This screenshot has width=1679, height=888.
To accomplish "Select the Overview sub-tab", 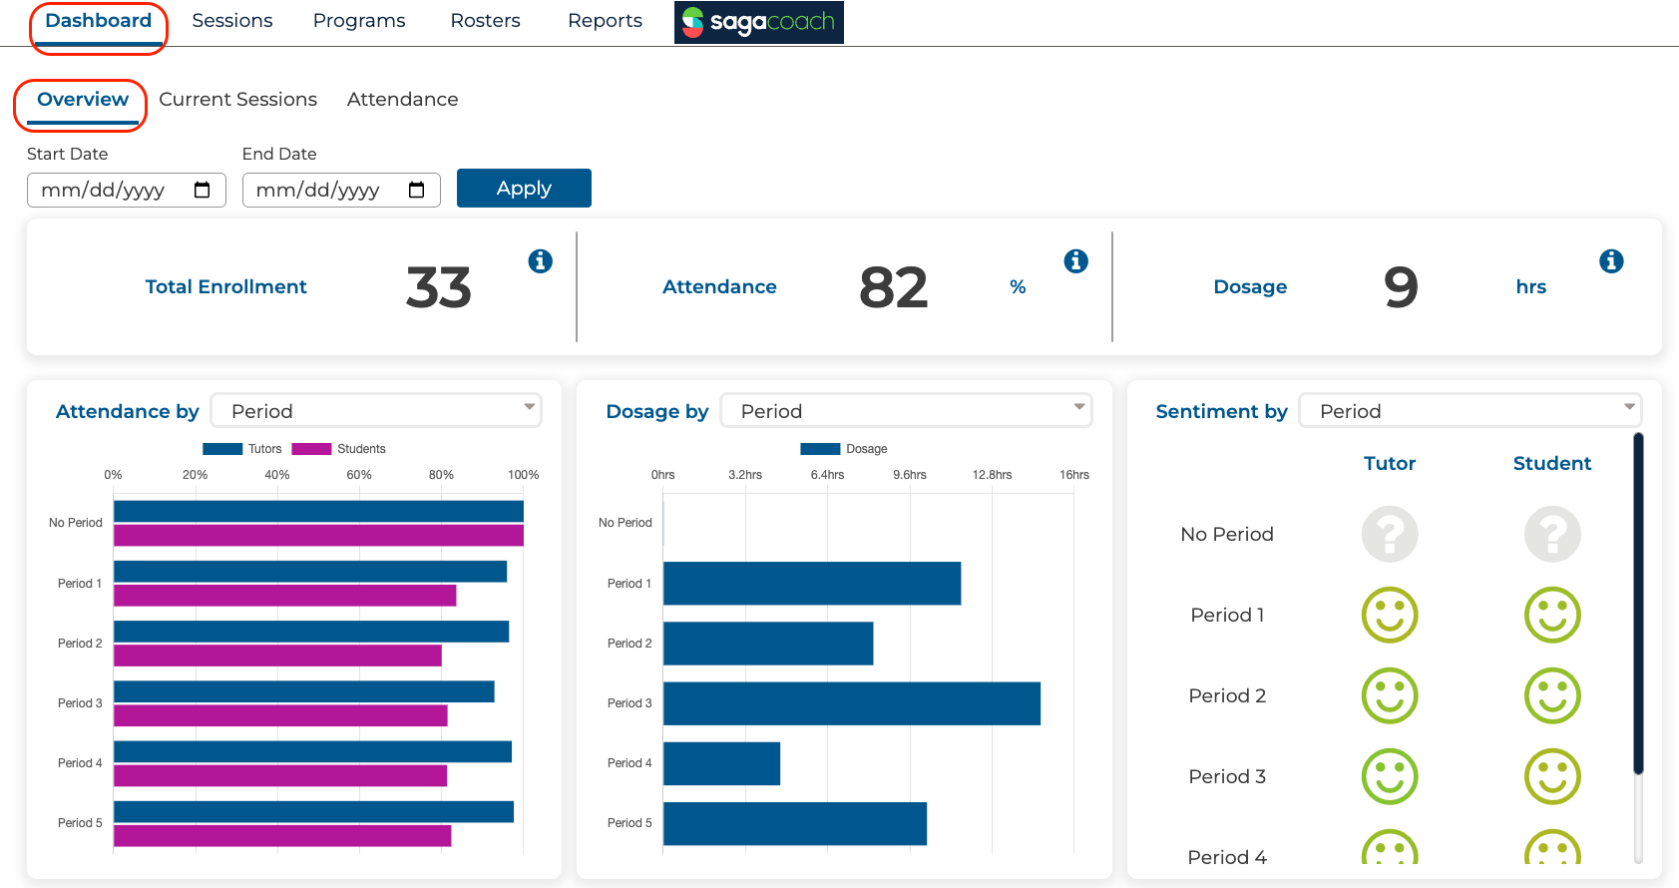I will pos(83,100).
